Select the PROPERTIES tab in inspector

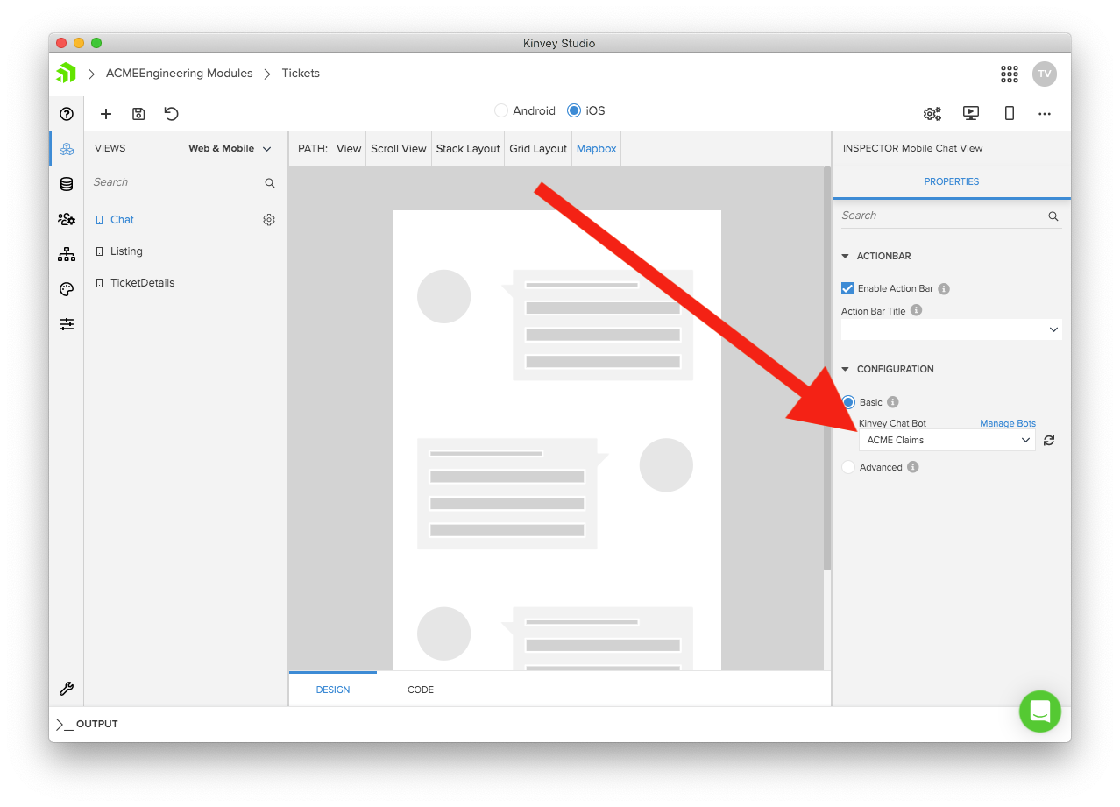coord(951,181)
